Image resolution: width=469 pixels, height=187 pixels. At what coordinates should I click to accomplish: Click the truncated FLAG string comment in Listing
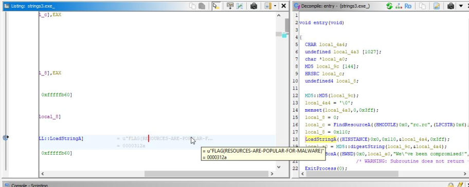165,138
